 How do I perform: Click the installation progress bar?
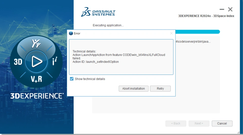point(198,32)
